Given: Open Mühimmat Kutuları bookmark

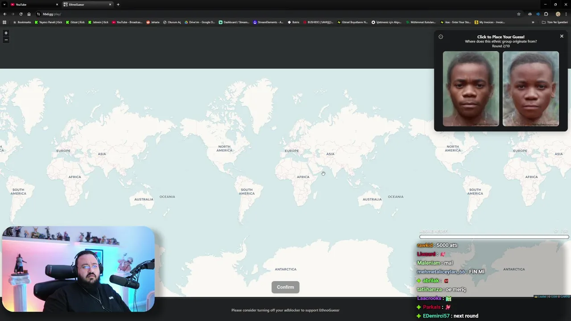Looking at the screenshot, I should point(421,22).
